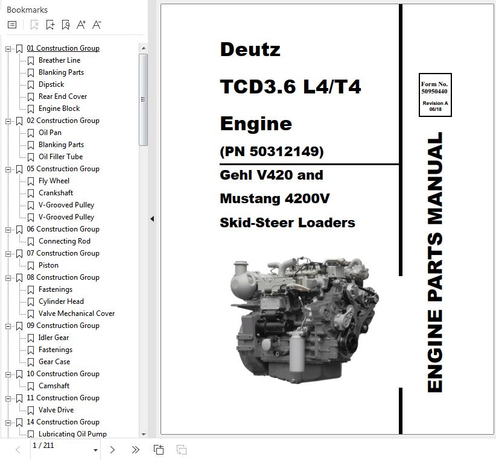Select Fastenings under 08 Construction Group

point(56,289)
